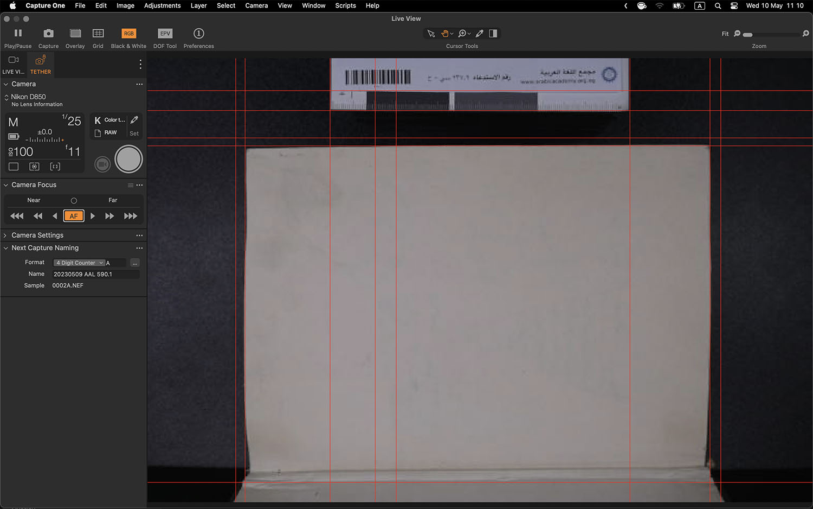Change shutter speed 1/25

click(x=72, y=120)
